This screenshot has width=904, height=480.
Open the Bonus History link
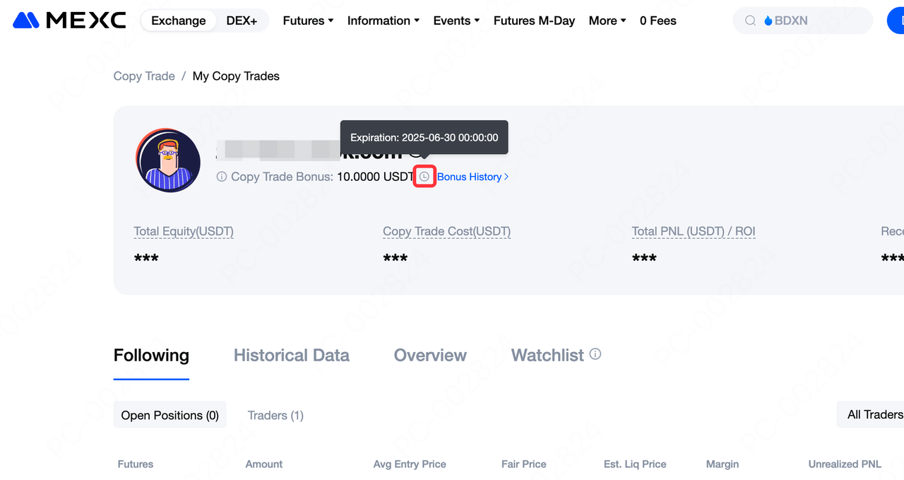[x=472, y=177]
